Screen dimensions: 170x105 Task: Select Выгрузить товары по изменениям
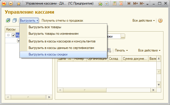tap(63, 34)
